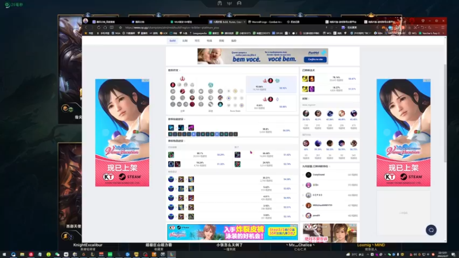
Task: Open WeChat from the taskbar
Action: (x=57, y=255)
